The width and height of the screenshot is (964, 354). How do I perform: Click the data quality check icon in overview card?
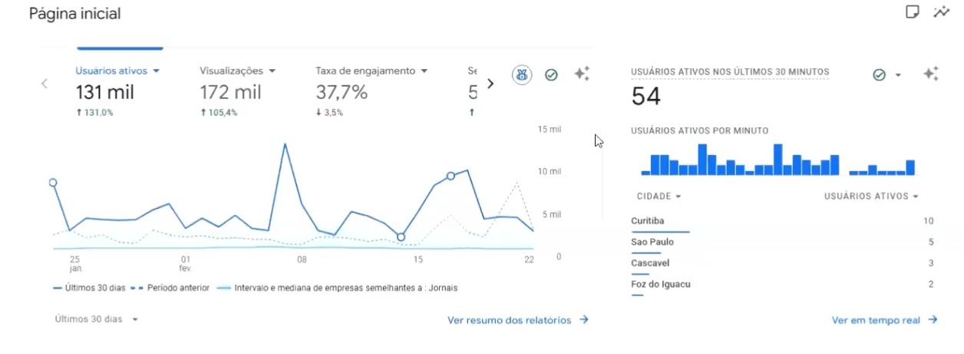pyautogui.click(x=551, y=74)
